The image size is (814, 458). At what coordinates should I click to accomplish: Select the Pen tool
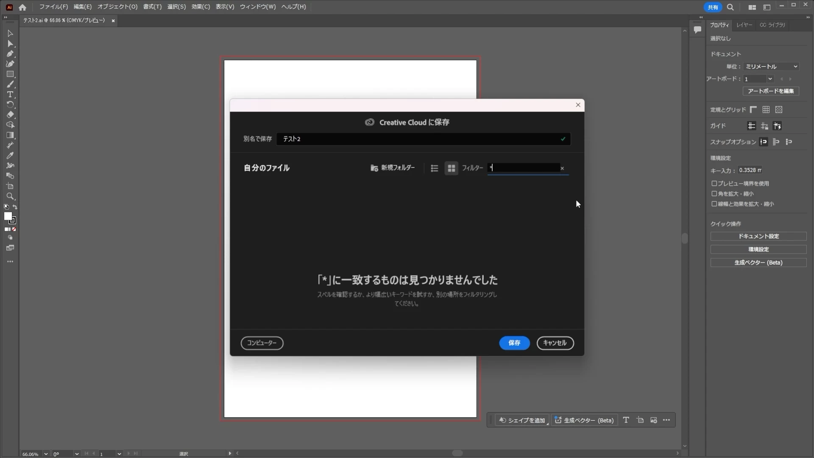10,54
